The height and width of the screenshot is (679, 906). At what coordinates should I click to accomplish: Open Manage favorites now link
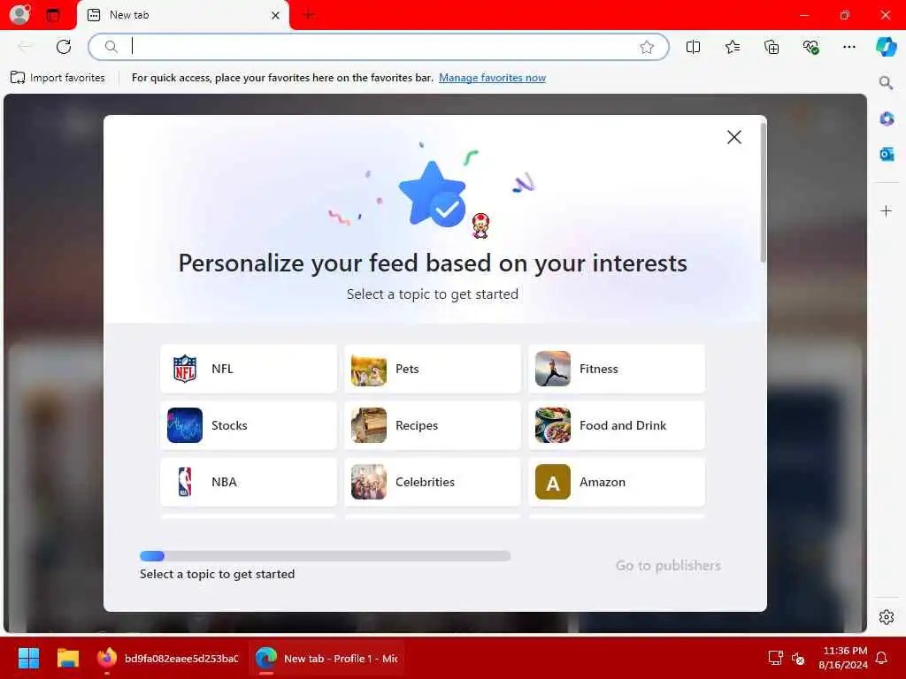(492, 78)
